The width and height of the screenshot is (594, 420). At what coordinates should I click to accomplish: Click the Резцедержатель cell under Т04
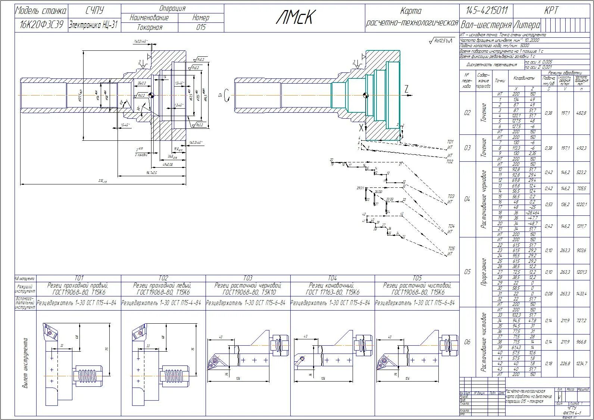coord(332,303)
